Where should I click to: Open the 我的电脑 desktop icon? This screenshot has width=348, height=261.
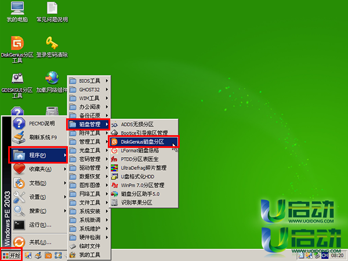[17, 12]
